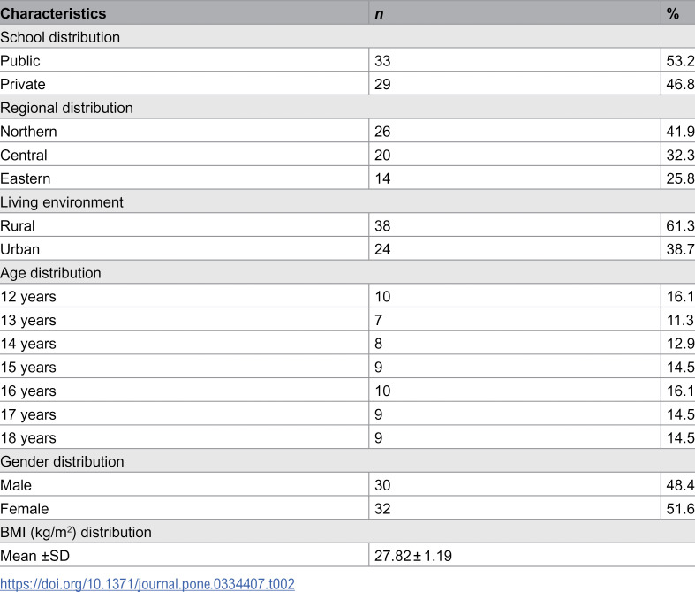Select the Age distribution section row
This screenshot has width=695, height=592.
348,273
